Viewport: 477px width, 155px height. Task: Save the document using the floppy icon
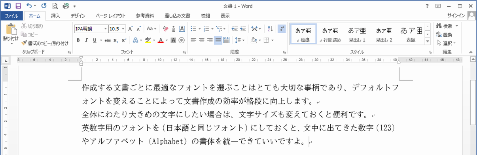coord(18,6)
